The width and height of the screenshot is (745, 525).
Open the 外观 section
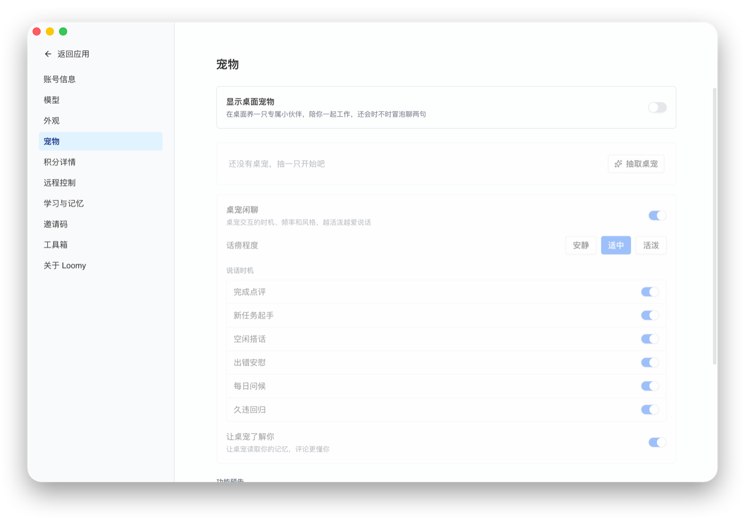[x=101, y=121]
